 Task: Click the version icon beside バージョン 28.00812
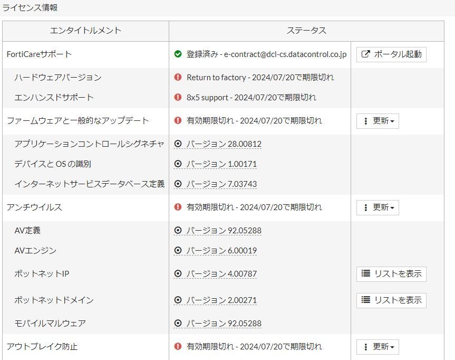click(x=178, y=144)
